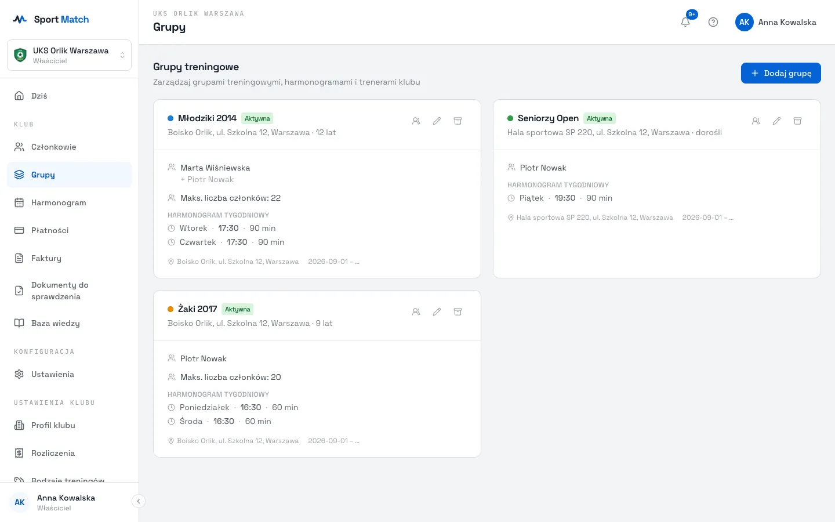Click the blue color dot of Młodziki 2014
The image size is (835, 522).
[x=170, y=118]
